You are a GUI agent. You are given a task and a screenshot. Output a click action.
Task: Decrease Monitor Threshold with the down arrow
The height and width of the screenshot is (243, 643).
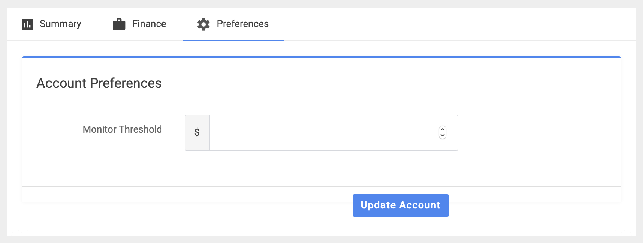coord(443,135)
